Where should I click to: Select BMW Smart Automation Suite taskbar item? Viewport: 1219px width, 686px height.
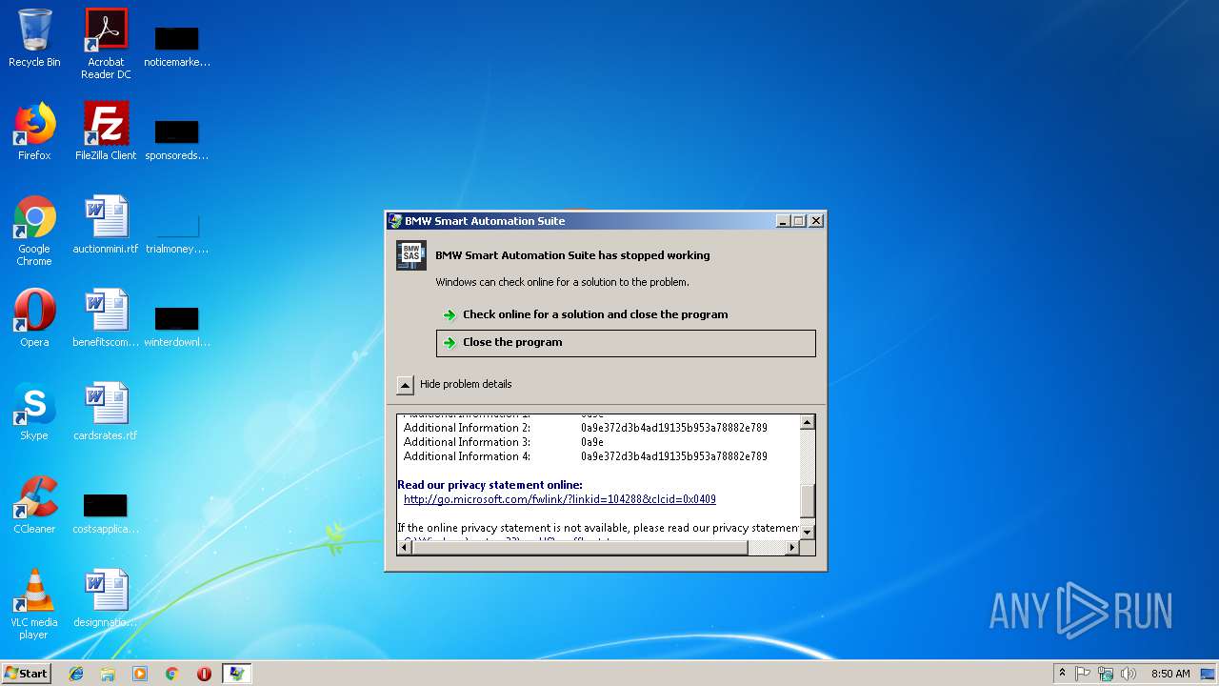click(x=237, y=674)
